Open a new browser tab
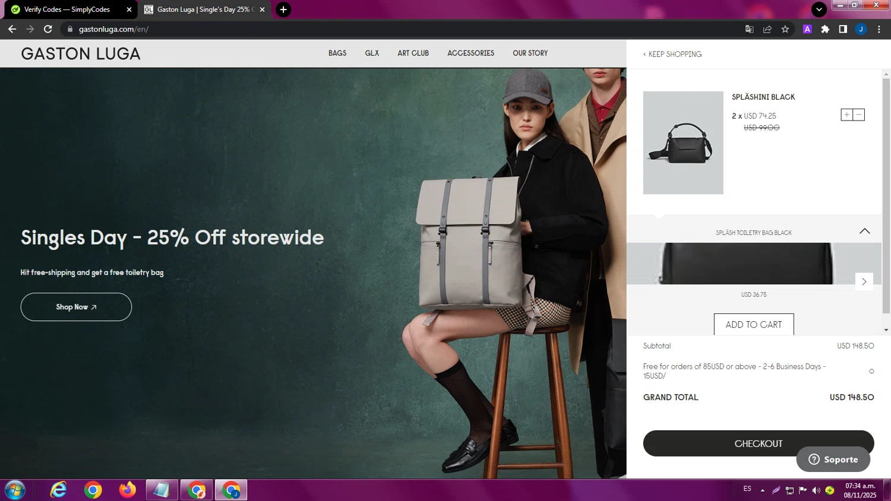891x501 pixels. [283, 9]
